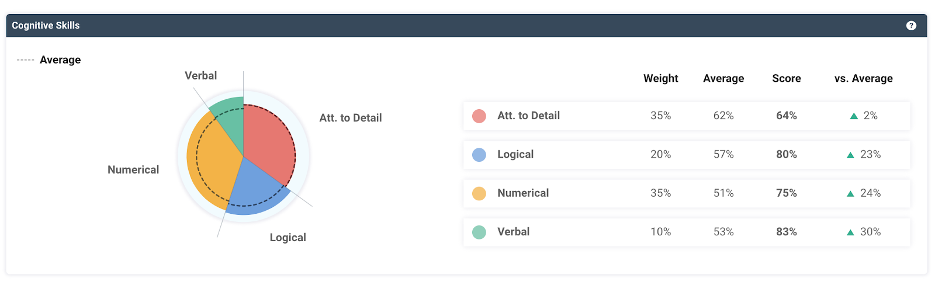The height and width of the screenshot is (285, 935).
Task: Click the green up arrow beside 30%
Action: (850, 232)
